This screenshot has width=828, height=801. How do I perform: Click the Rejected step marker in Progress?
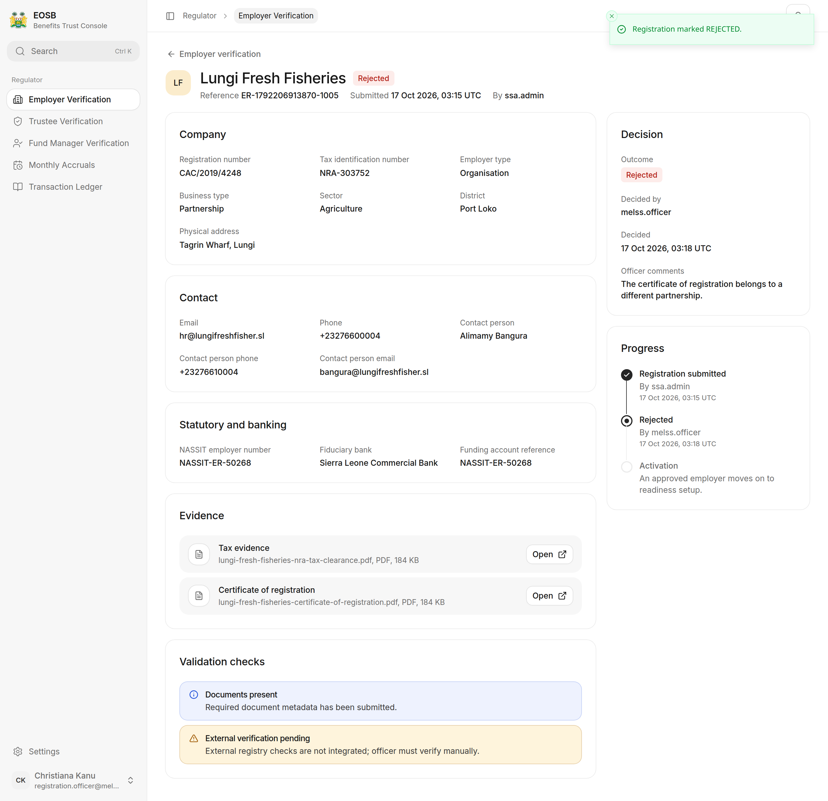pyautogui.click(x=627, y=421)
